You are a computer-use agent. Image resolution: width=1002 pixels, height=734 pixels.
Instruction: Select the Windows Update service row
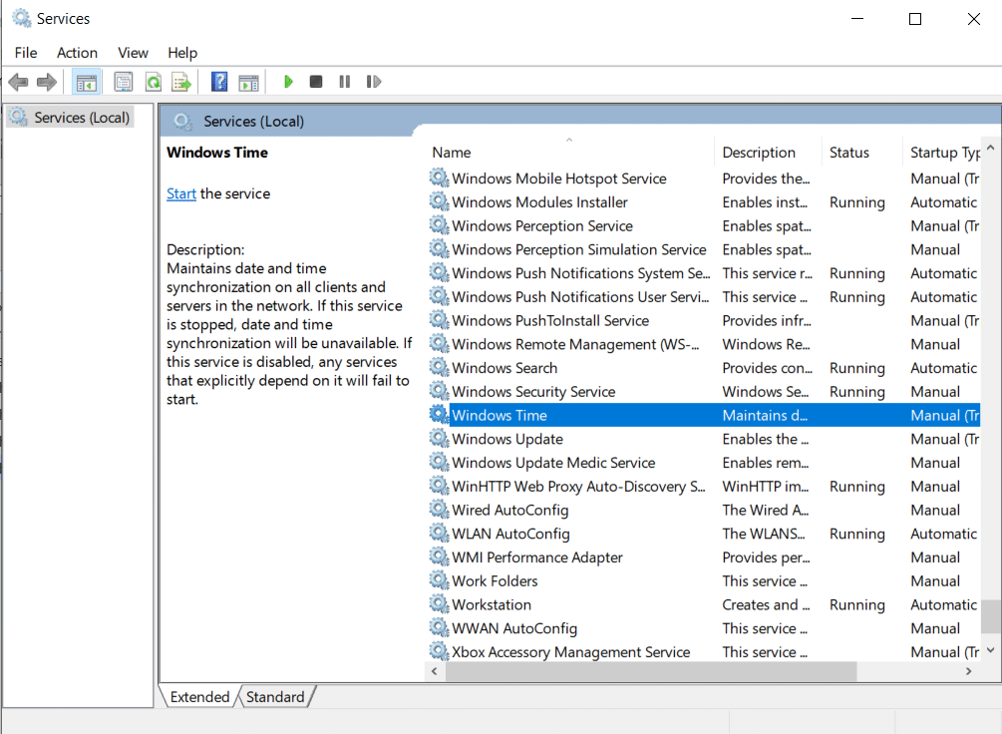click(507, 439)
